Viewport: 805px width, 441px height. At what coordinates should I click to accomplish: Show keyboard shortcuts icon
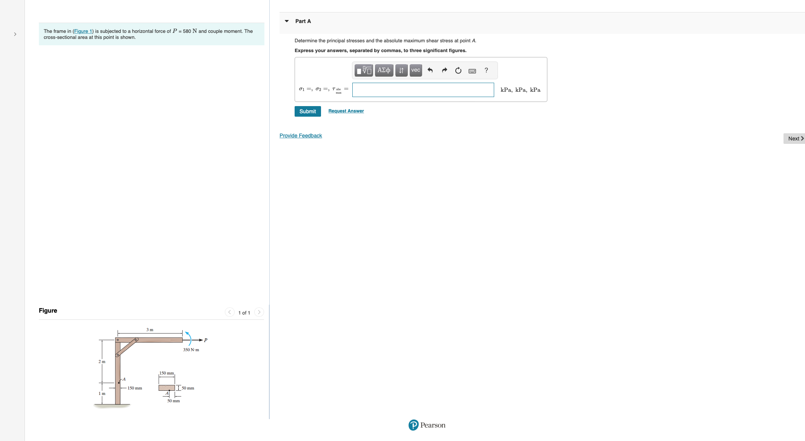click(472, 71)
